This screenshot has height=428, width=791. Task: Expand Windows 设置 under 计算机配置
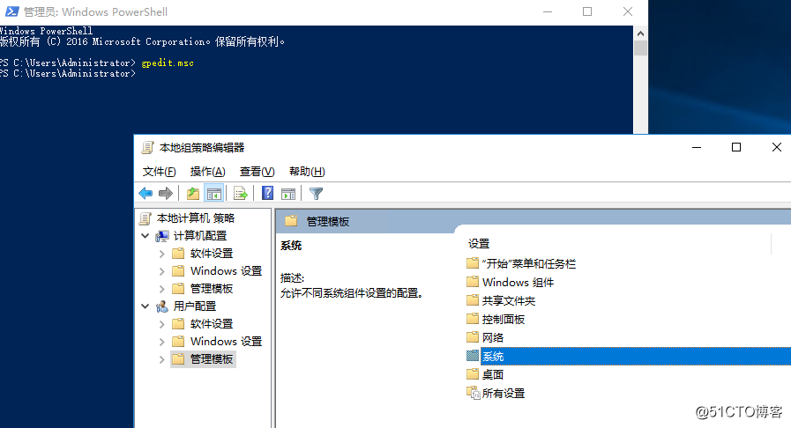click(162, 271)
